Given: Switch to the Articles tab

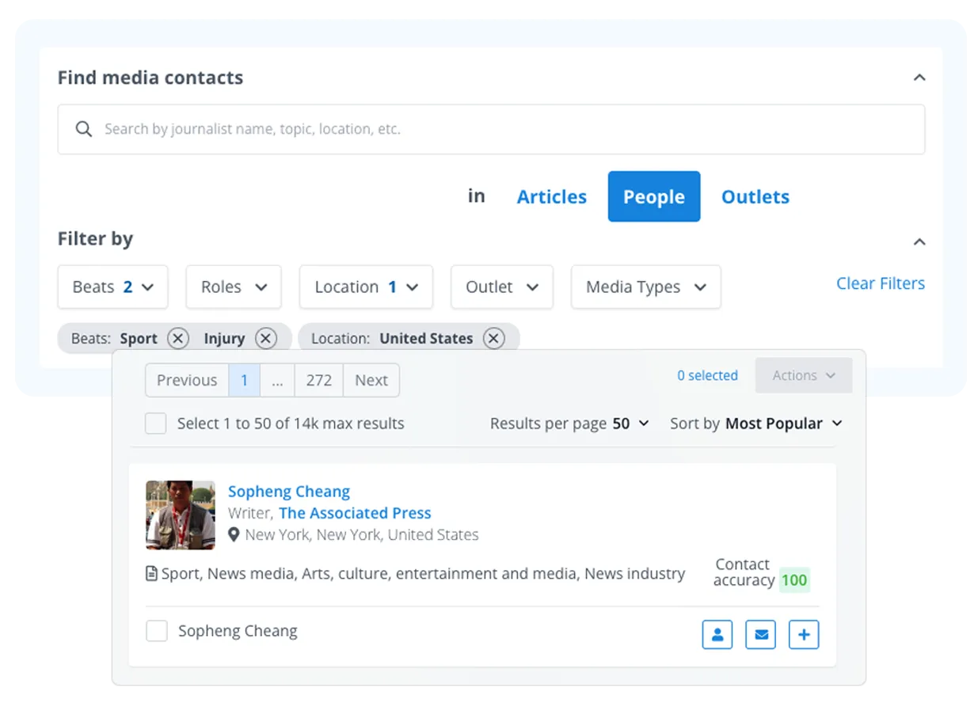Looking at the screenshot, I should point(552,197).
